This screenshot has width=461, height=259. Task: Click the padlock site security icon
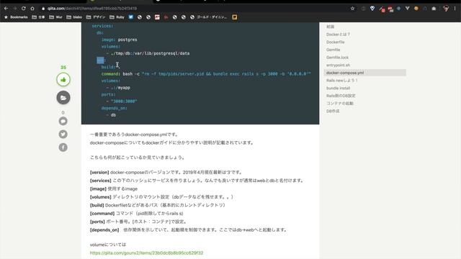pos(43,9)
